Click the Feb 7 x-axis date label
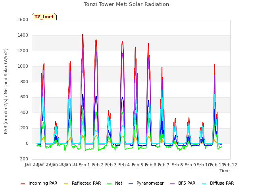 164,165
